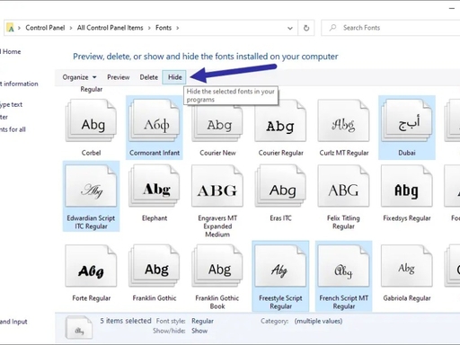Viewport: 460px width, 345px height.
Task: Select the Forte Regular font icon
Action: click(91, 266)
